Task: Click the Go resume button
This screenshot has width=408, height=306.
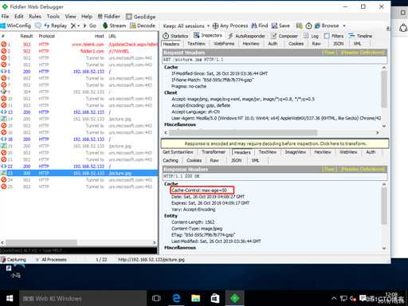Action: point(90,25)
